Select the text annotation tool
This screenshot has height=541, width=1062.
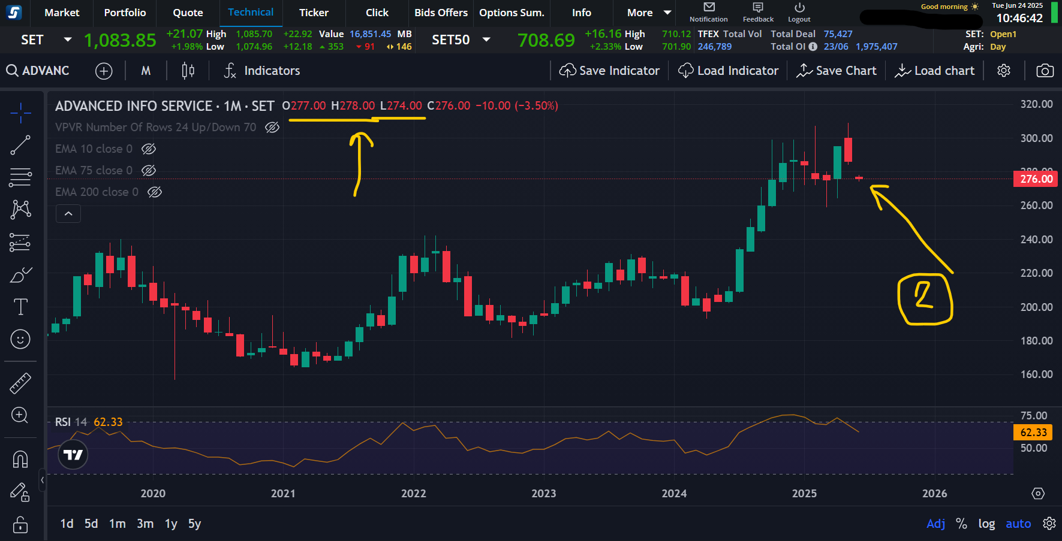(20, 307)
